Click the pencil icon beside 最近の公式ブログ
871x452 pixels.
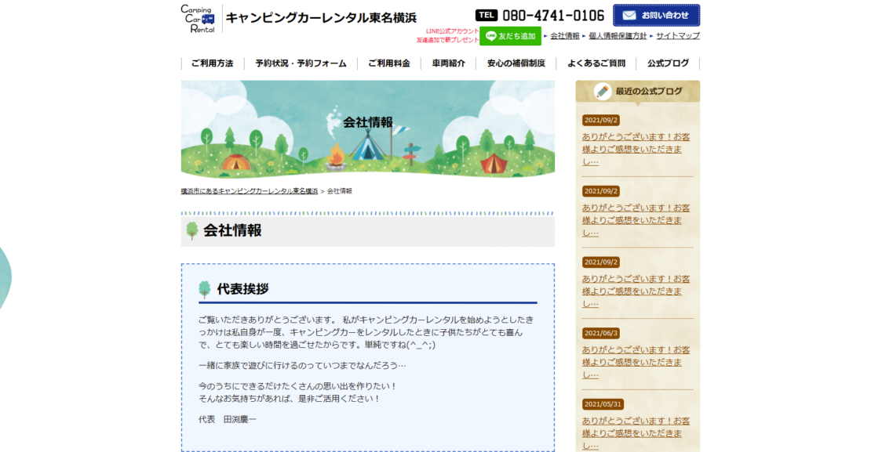(x=602, y=92)
